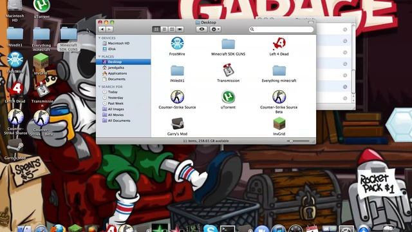Switch Finder to column view
The height and width of the screenshot is (232, 412).
172,29
